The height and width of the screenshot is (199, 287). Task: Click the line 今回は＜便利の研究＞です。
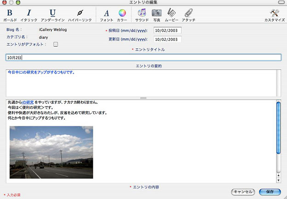point(31,108)
